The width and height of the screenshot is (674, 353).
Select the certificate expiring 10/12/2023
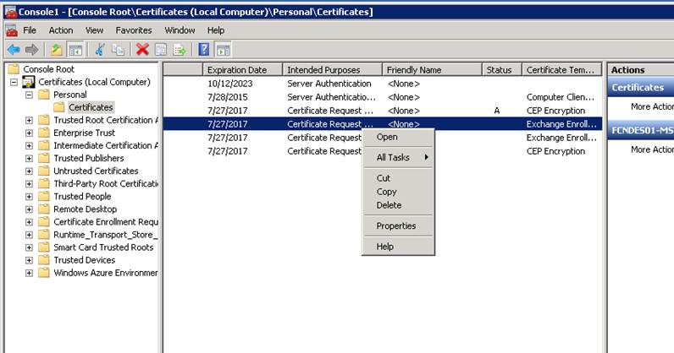click(230, 84)
